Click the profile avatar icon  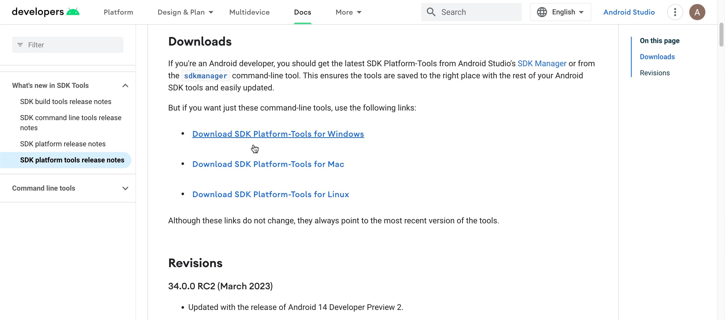[x=698, y=12]
